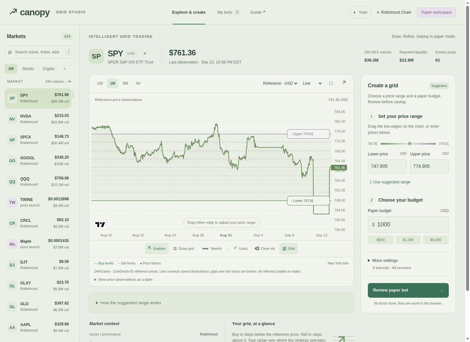Toggle the Grid overlay button

coord(289,249)
